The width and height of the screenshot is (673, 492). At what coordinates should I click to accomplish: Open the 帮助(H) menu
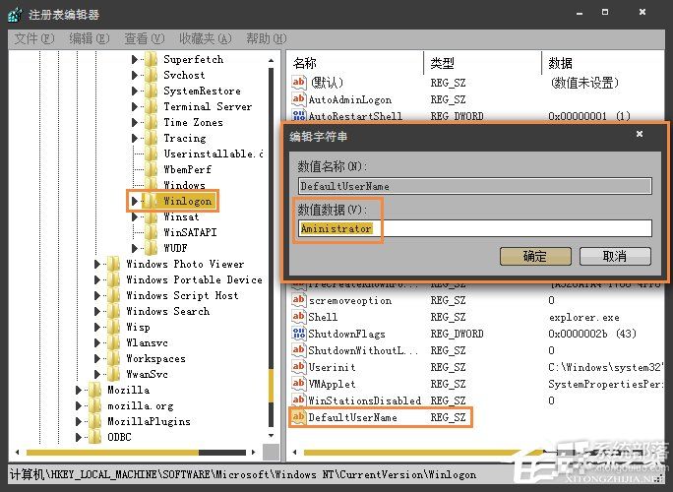tap(267, 39)
